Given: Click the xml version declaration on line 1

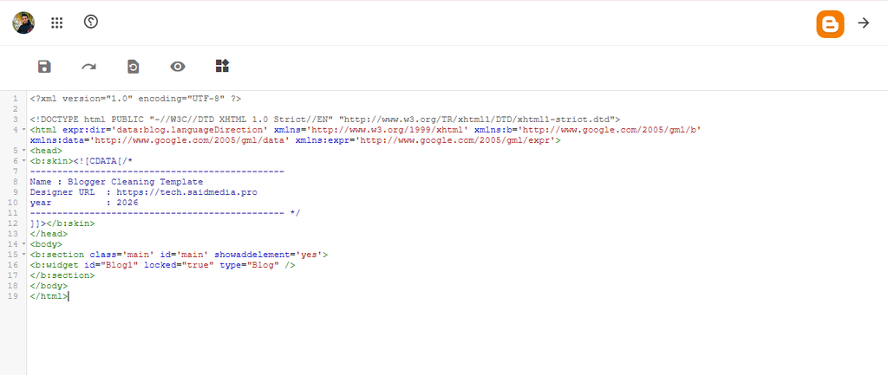Looking at the screenshot, I should pyautogui.click(x=135, y=99).
